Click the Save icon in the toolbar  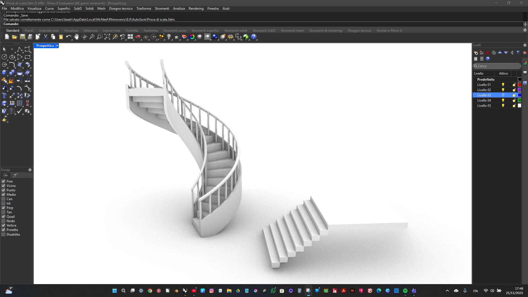[22, 37]
